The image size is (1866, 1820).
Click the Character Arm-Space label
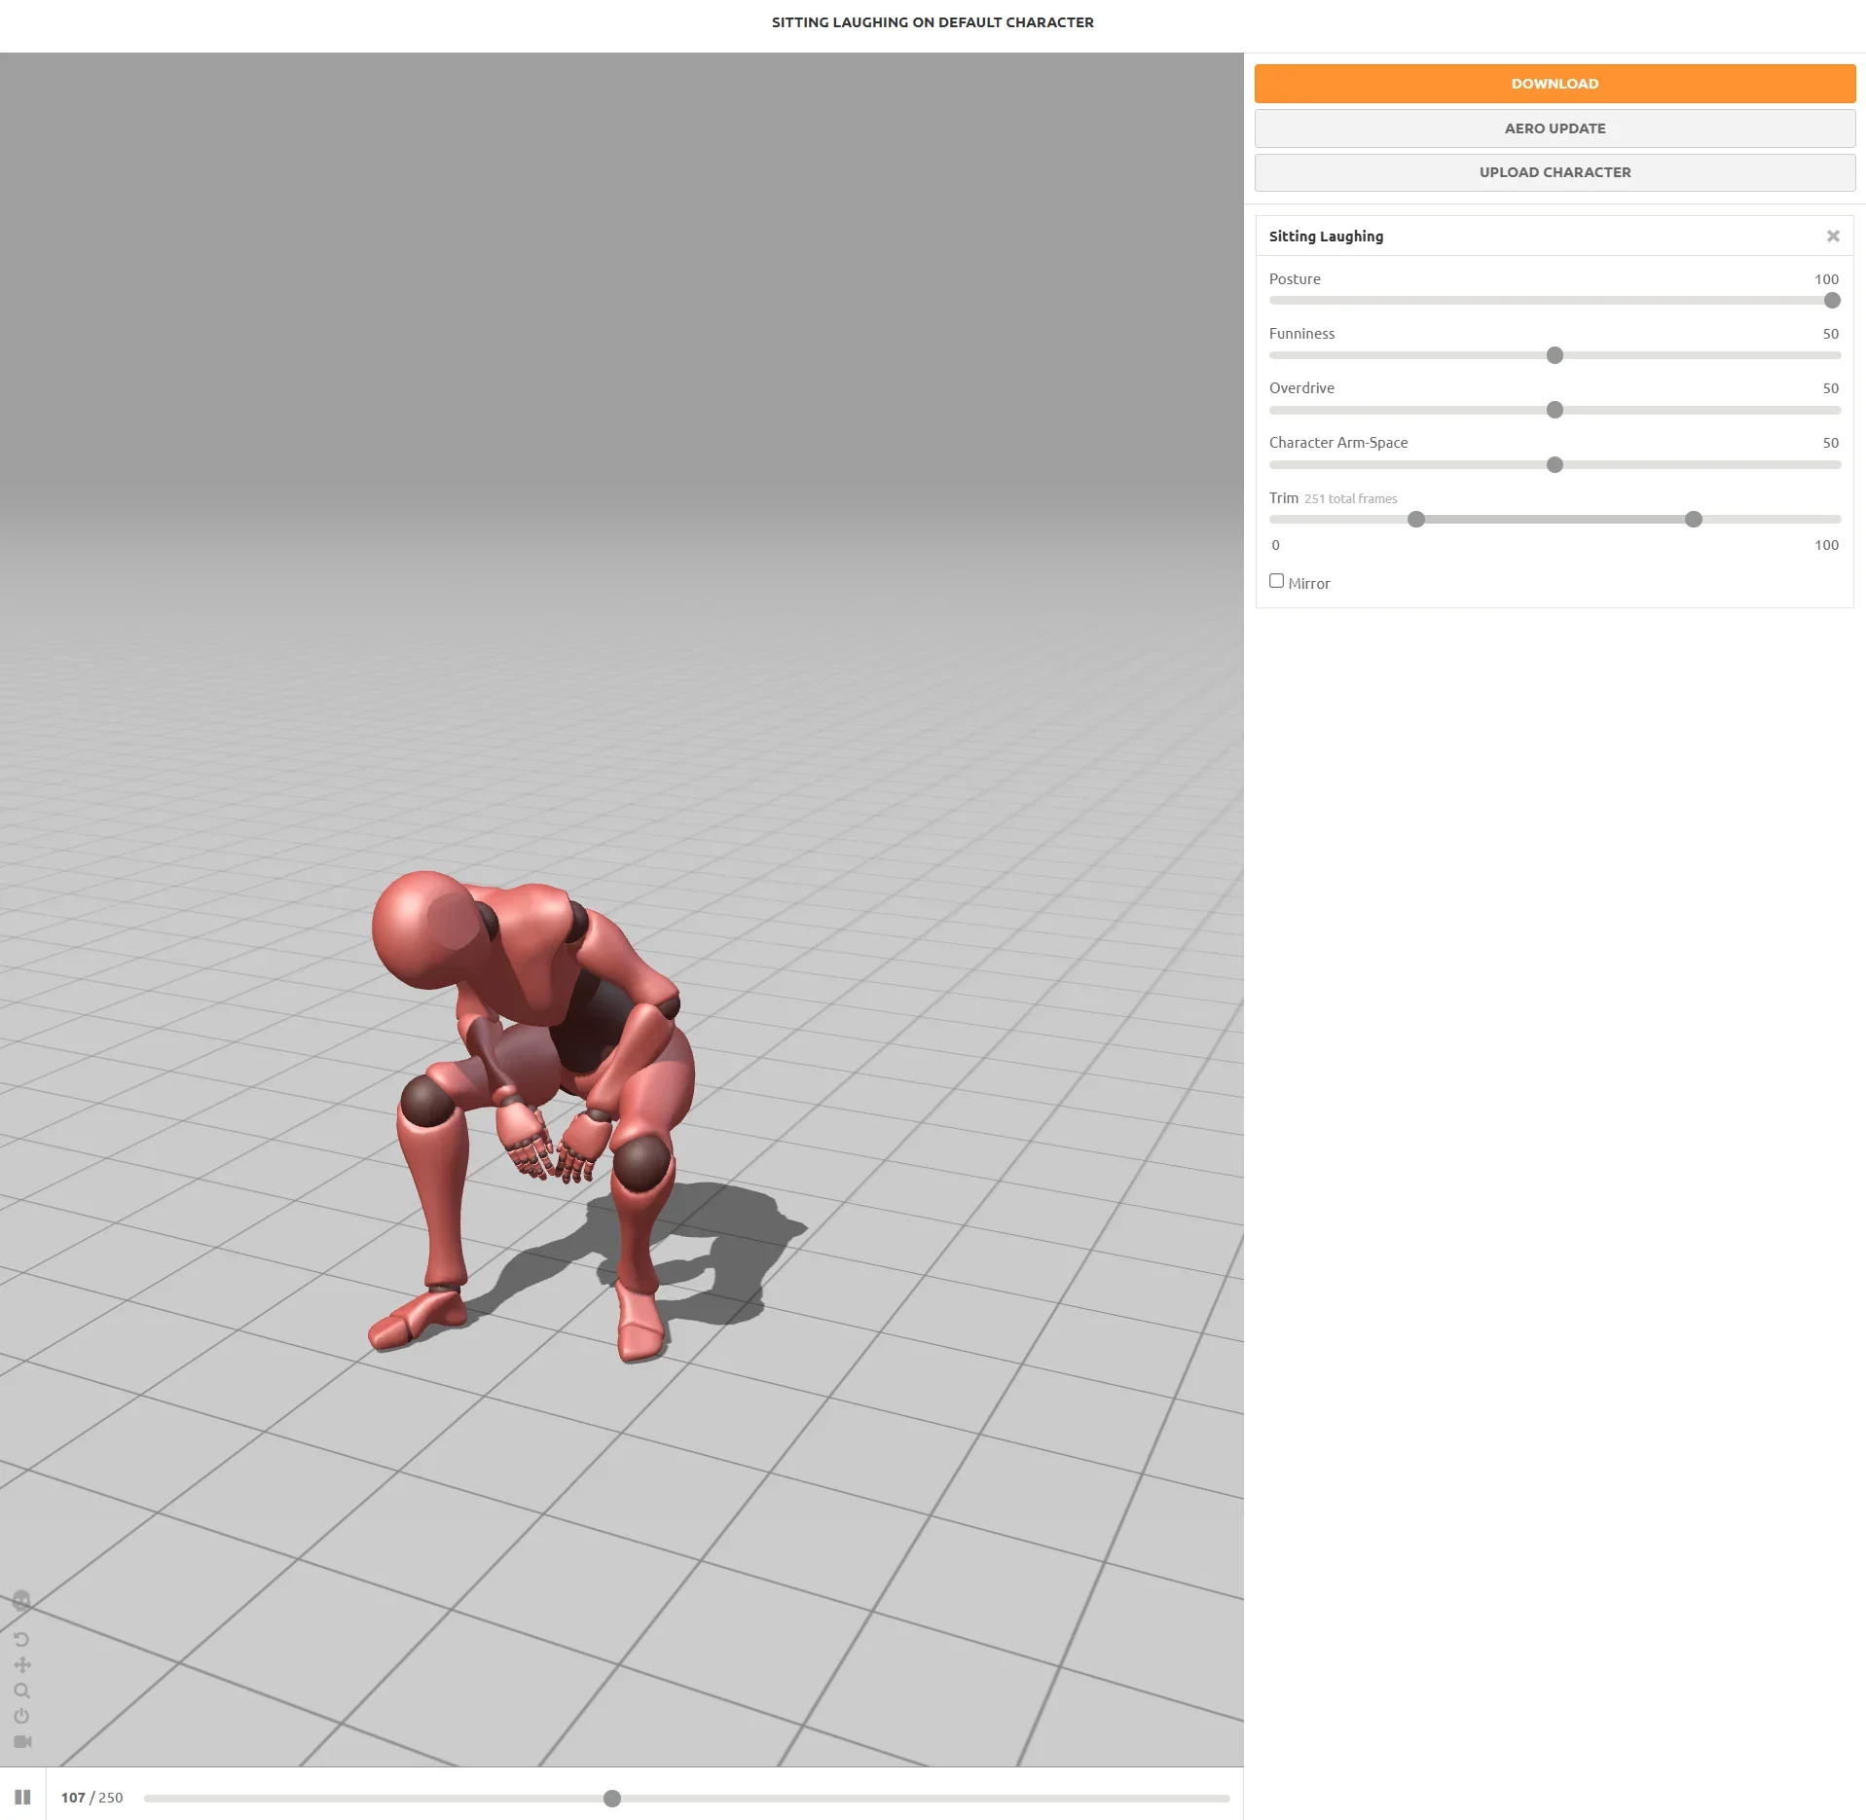point(1338,443)
